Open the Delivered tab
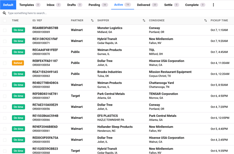234x154 pixels. [x=147, y=5]
